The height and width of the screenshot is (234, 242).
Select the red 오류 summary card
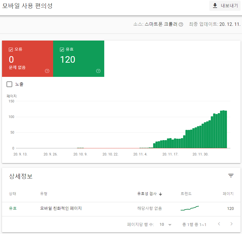coord(28,59)
